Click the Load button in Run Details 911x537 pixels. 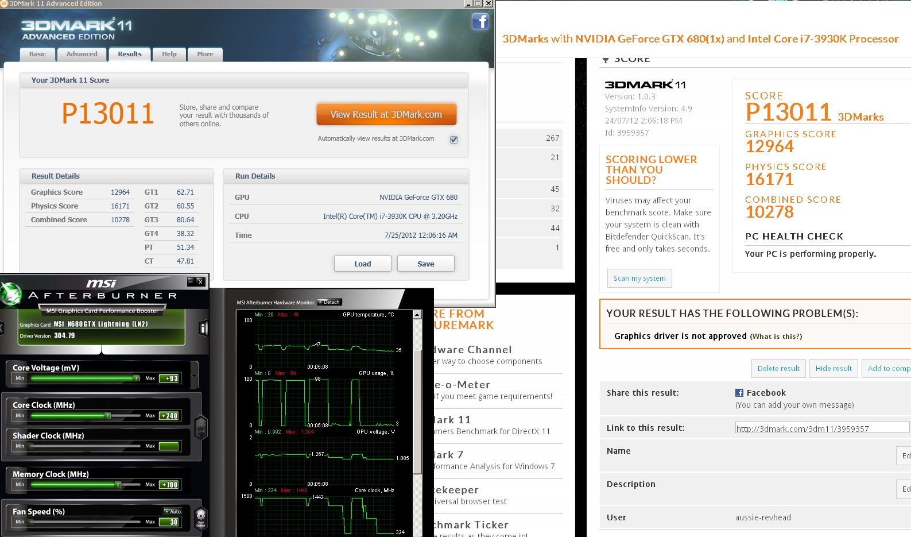tap(363, 264)
